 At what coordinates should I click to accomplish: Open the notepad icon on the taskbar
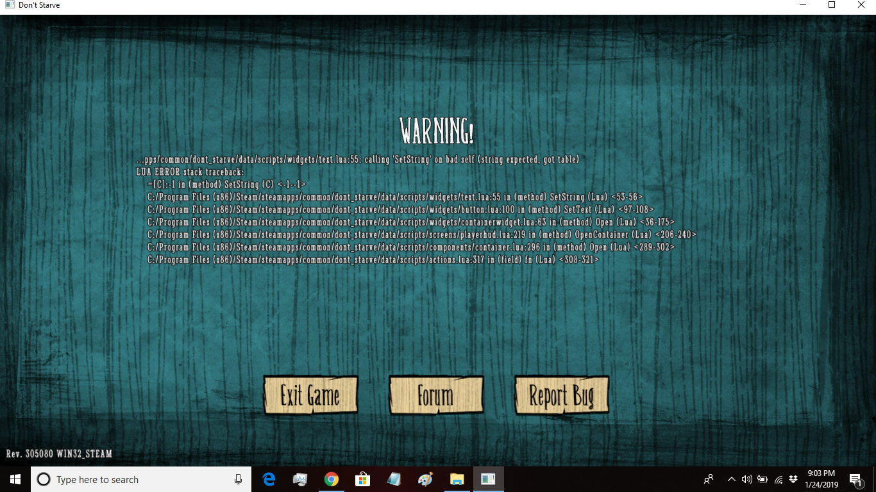pos(394,479)
